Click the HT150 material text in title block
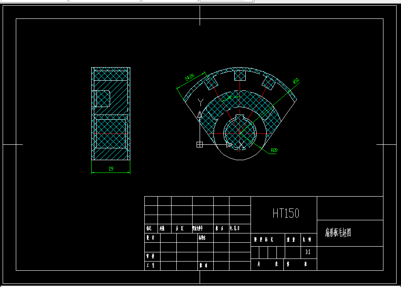Screen dimensions: 401x287 tap(286, 213)
